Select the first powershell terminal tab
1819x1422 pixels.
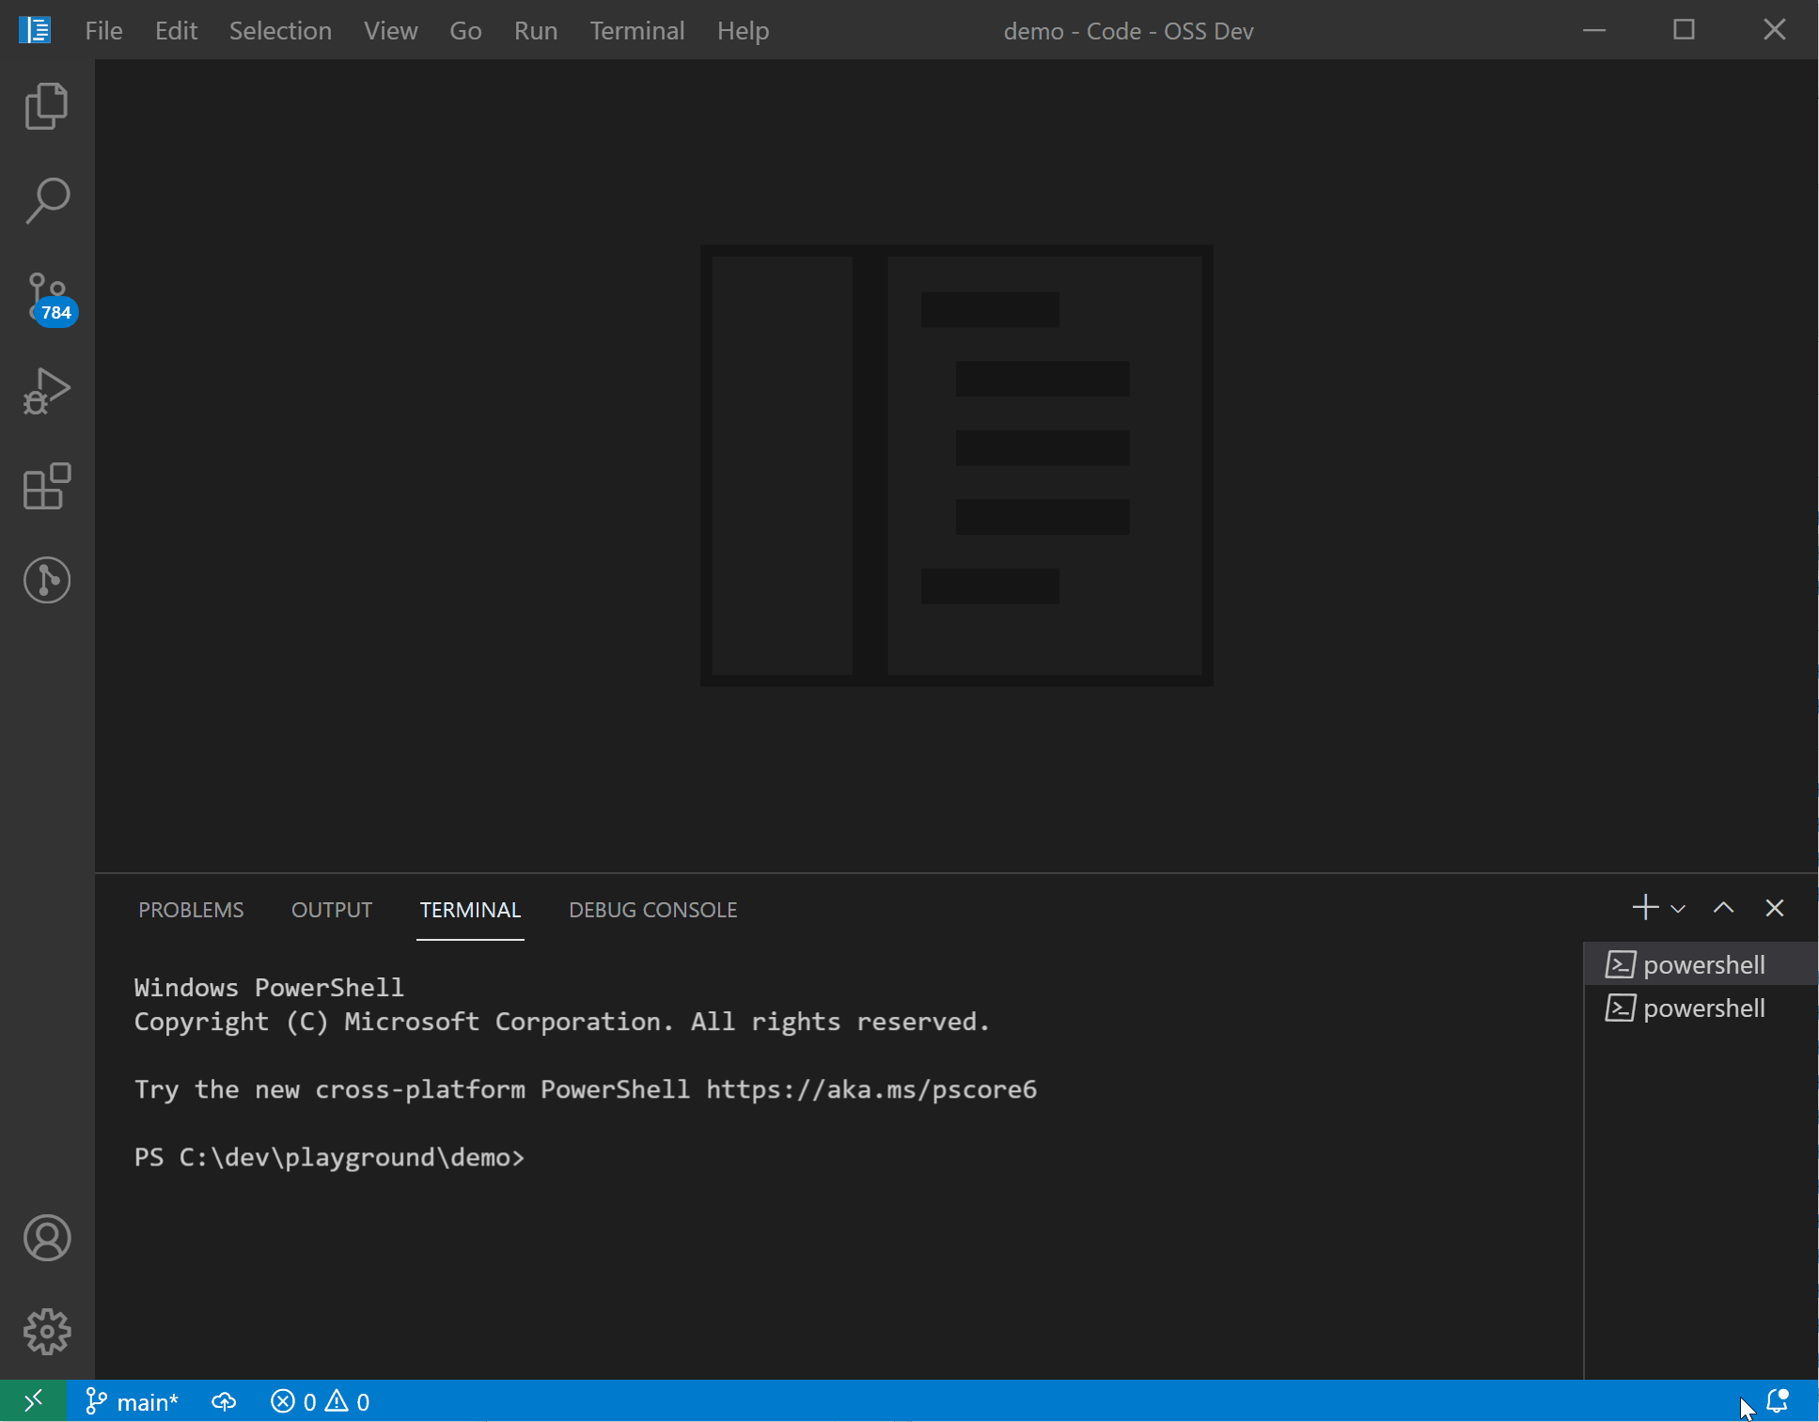(1701, 964)
